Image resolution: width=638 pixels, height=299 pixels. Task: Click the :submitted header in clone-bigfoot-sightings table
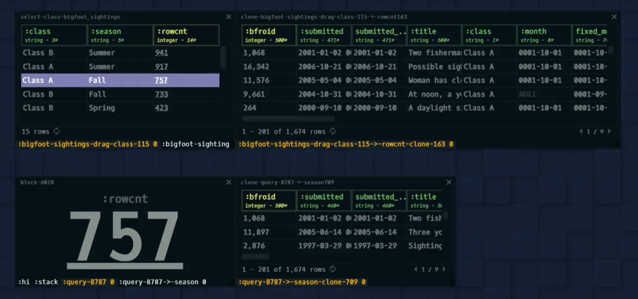[x=324, y=35]
